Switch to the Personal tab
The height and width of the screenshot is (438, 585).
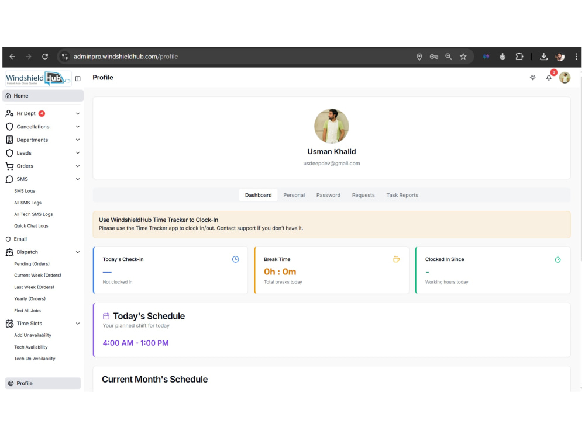pos(294,195)
